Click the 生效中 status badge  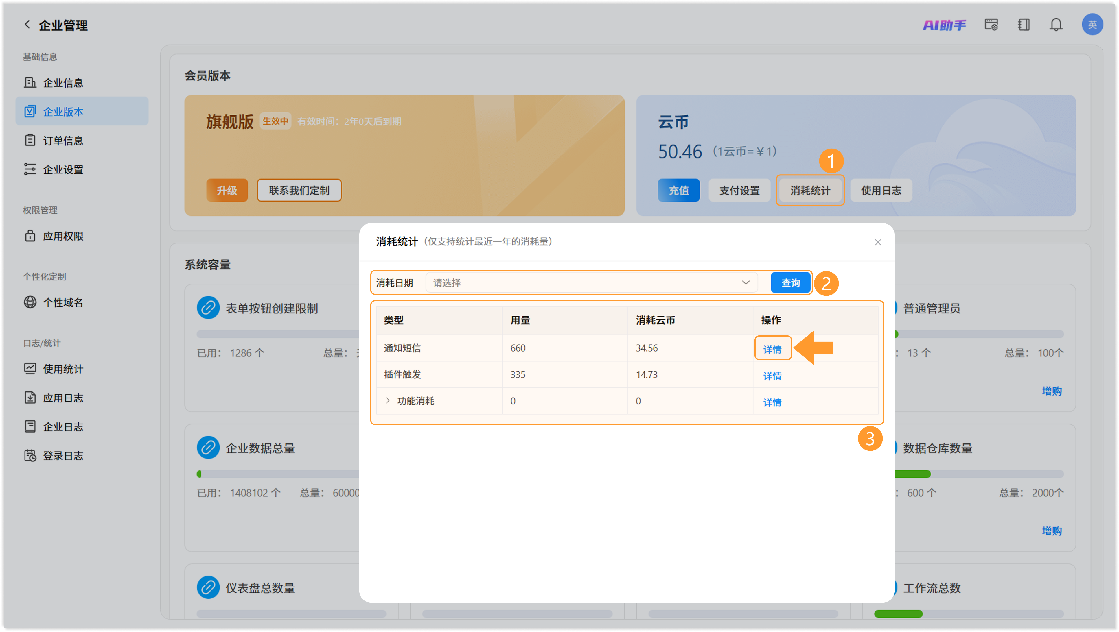coord(275,121)
